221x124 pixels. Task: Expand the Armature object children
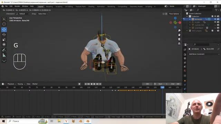click(190, 19)
